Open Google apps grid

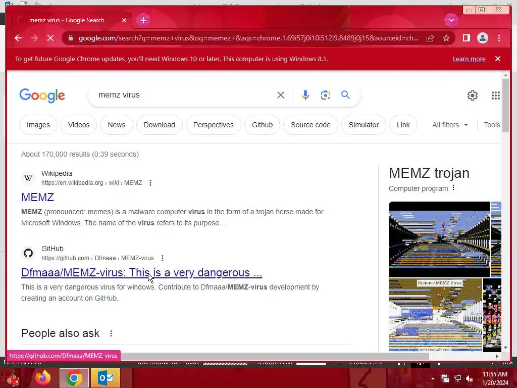tap(496, 95)
